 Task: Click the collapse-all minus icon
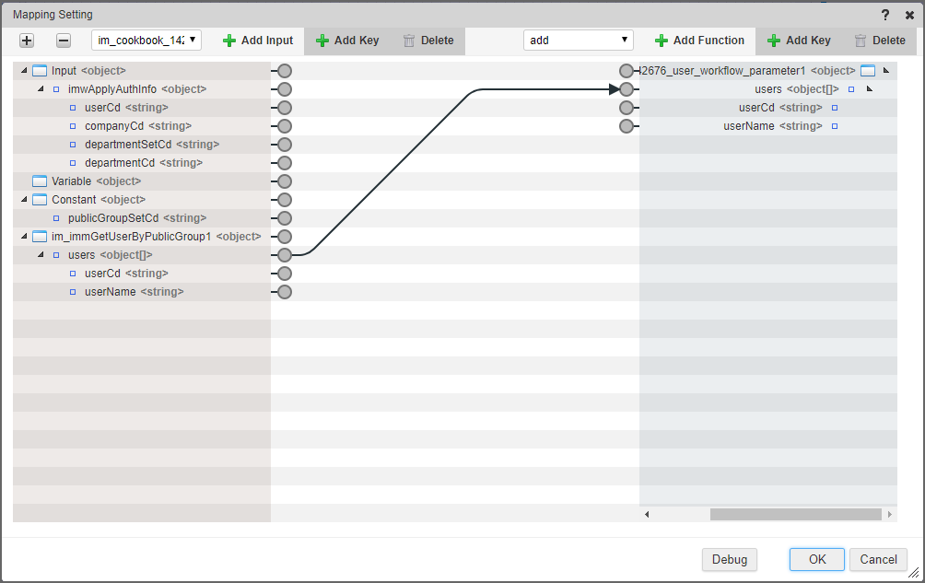click(x=64, y=41)
